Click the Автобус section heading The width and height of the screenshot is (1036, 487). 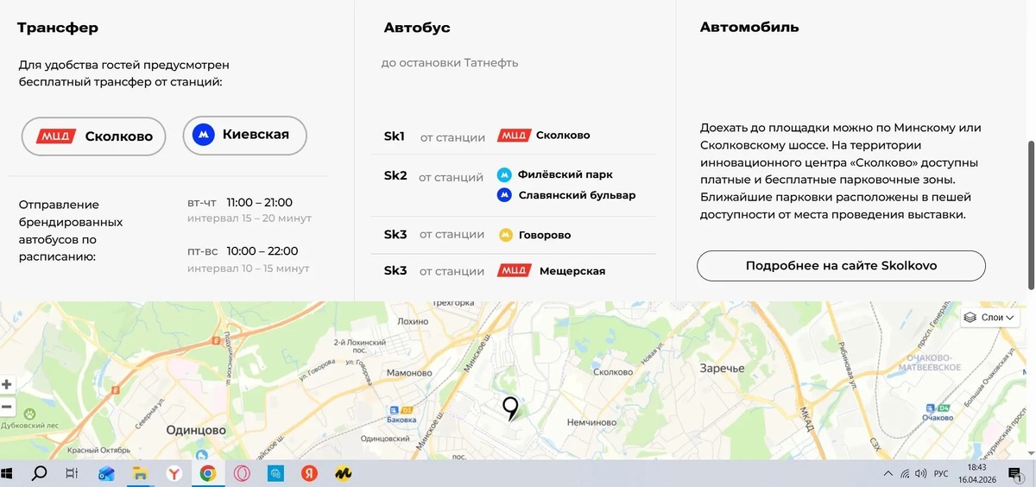click(417, 28)
